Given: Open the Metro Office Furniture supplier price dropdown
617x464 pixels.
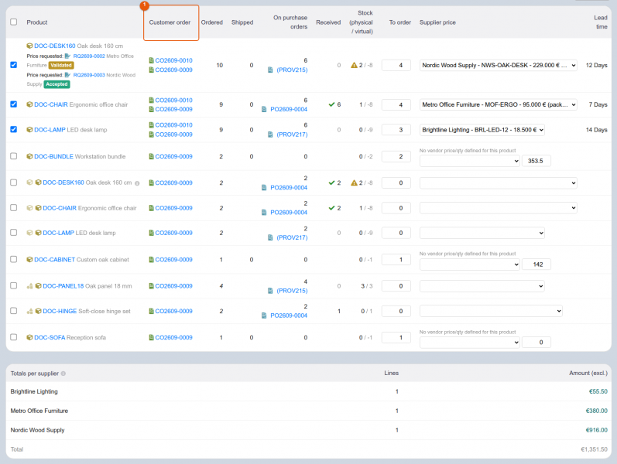Looking at the screenshot, I should pos(498,104).
